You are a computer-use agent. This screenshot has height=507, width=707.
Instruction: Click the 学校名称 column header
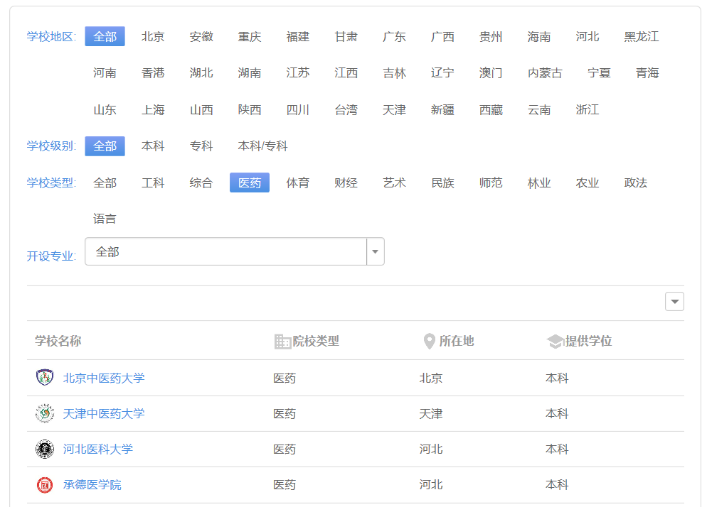58,342
